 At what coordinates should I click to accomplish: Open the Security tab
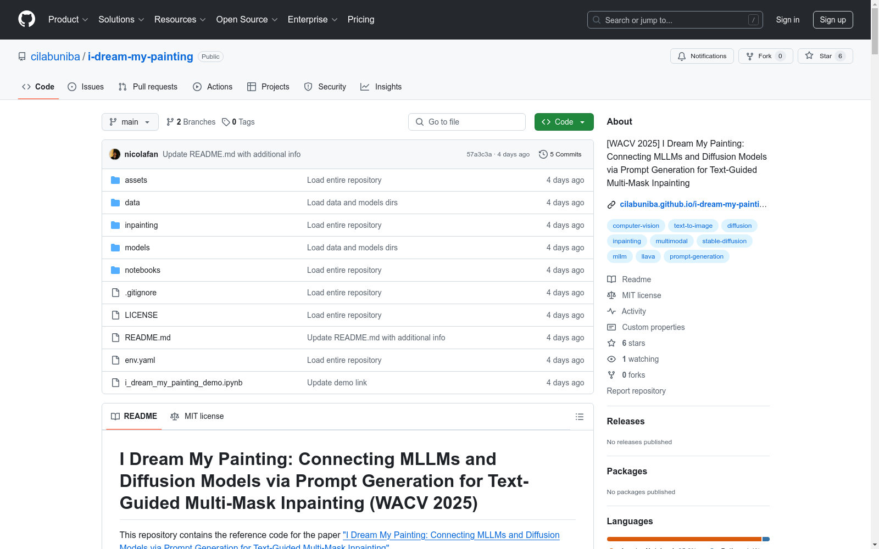pos(325,87)
